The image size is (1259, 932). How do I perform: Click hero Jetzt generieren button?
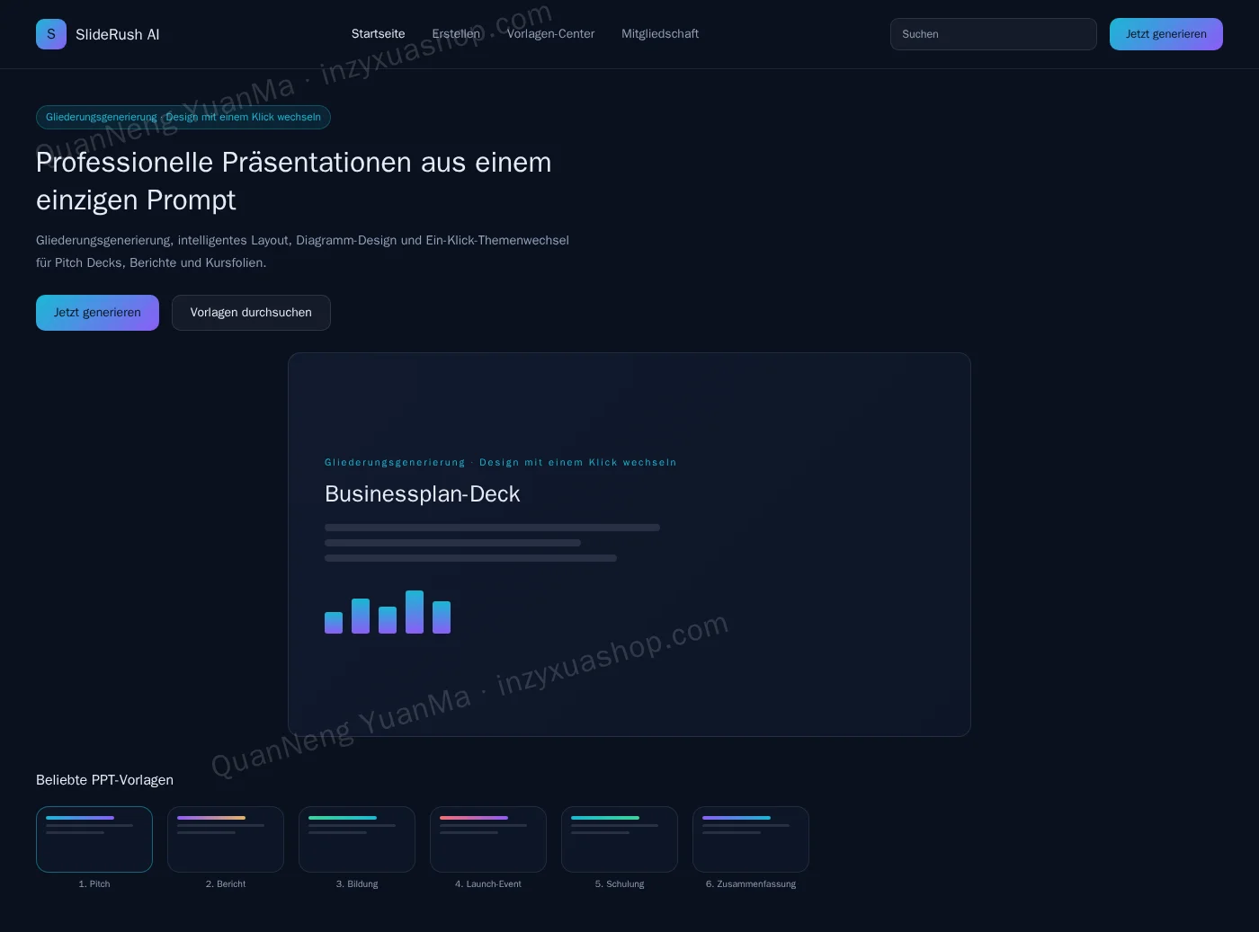97,313
